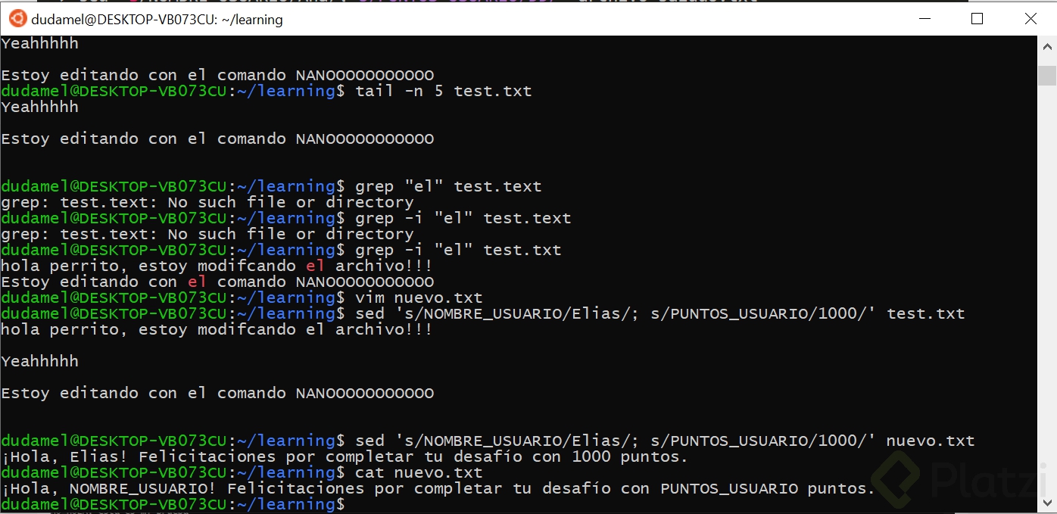Viewport: 1057px width, 514px height.
Task: Click the last empty prompt line
Action: pos(173,504)
